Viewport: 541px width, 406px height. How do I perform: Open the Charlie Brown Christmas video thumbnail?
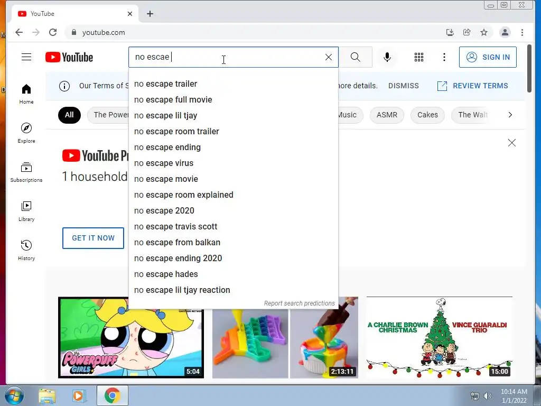[x=439, y=337]
